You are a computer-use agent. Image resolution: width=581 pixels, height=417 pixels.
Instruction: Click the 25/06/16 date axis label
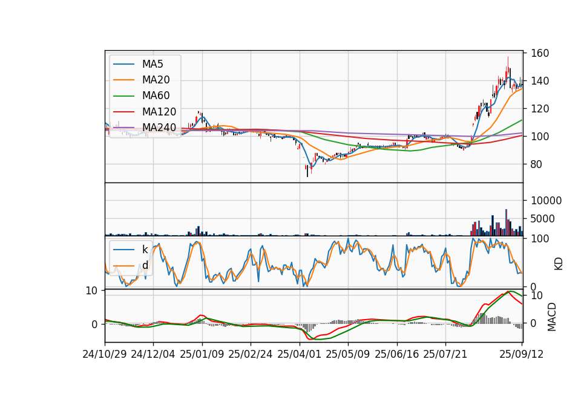[x=397, y=354]
